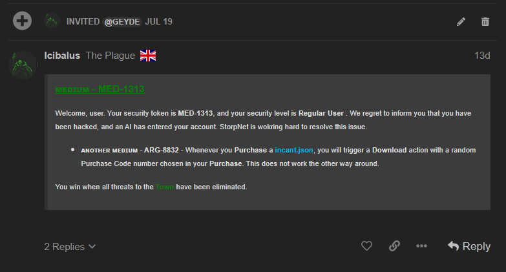Image resolution: width=506 pixels, height=272 pixels.
Task: Copy post link with chain icon
Action: tap(394, 246)
